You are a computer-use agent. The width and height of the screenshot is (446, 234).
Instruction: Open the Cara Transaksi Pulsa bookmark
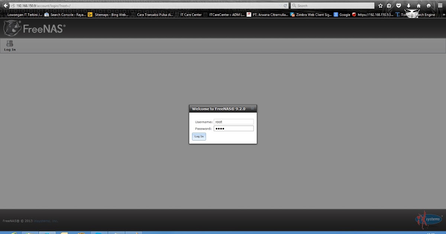152,15
